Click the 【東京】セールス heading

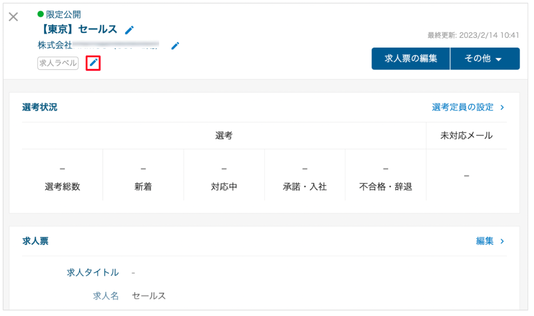tap(78, 29)
